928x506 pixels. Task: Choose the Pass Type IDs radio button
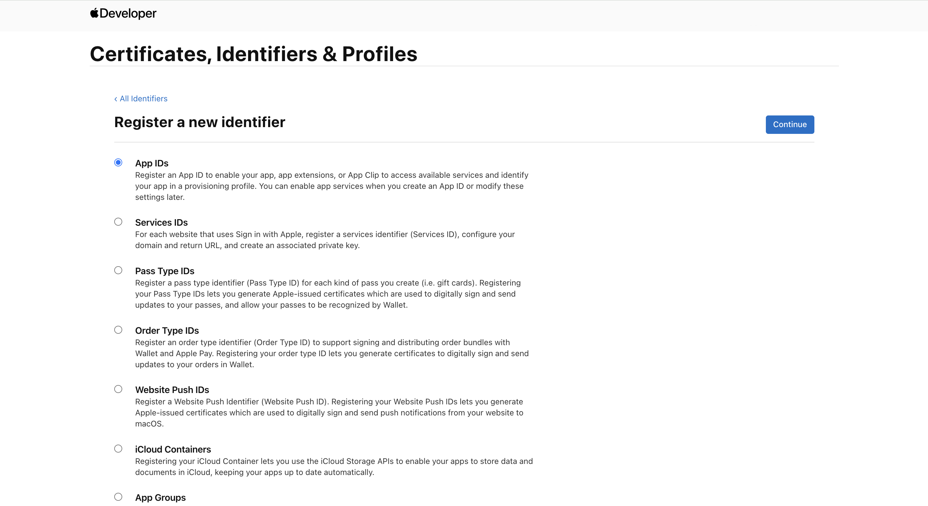(118, 271)
